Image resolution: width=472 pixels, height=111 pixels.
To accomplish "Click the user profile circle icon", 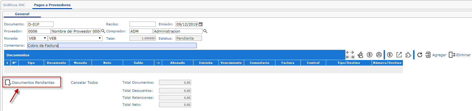I will point(379,55).
